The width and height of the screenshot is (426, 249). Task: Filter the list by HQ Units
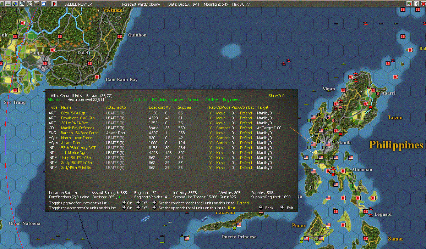[159, 100]
